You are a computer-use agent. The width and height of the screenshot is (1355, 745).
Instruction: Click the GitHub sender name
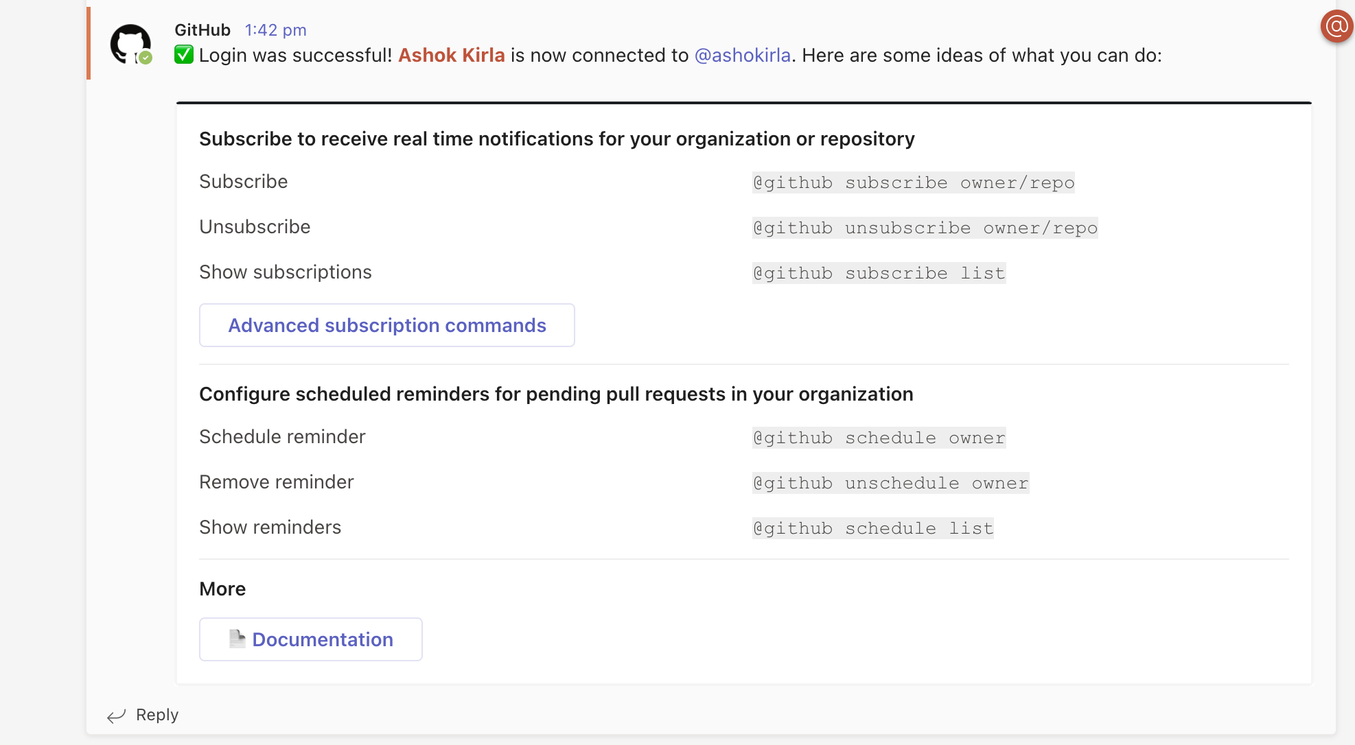click(x=202, y=30)
